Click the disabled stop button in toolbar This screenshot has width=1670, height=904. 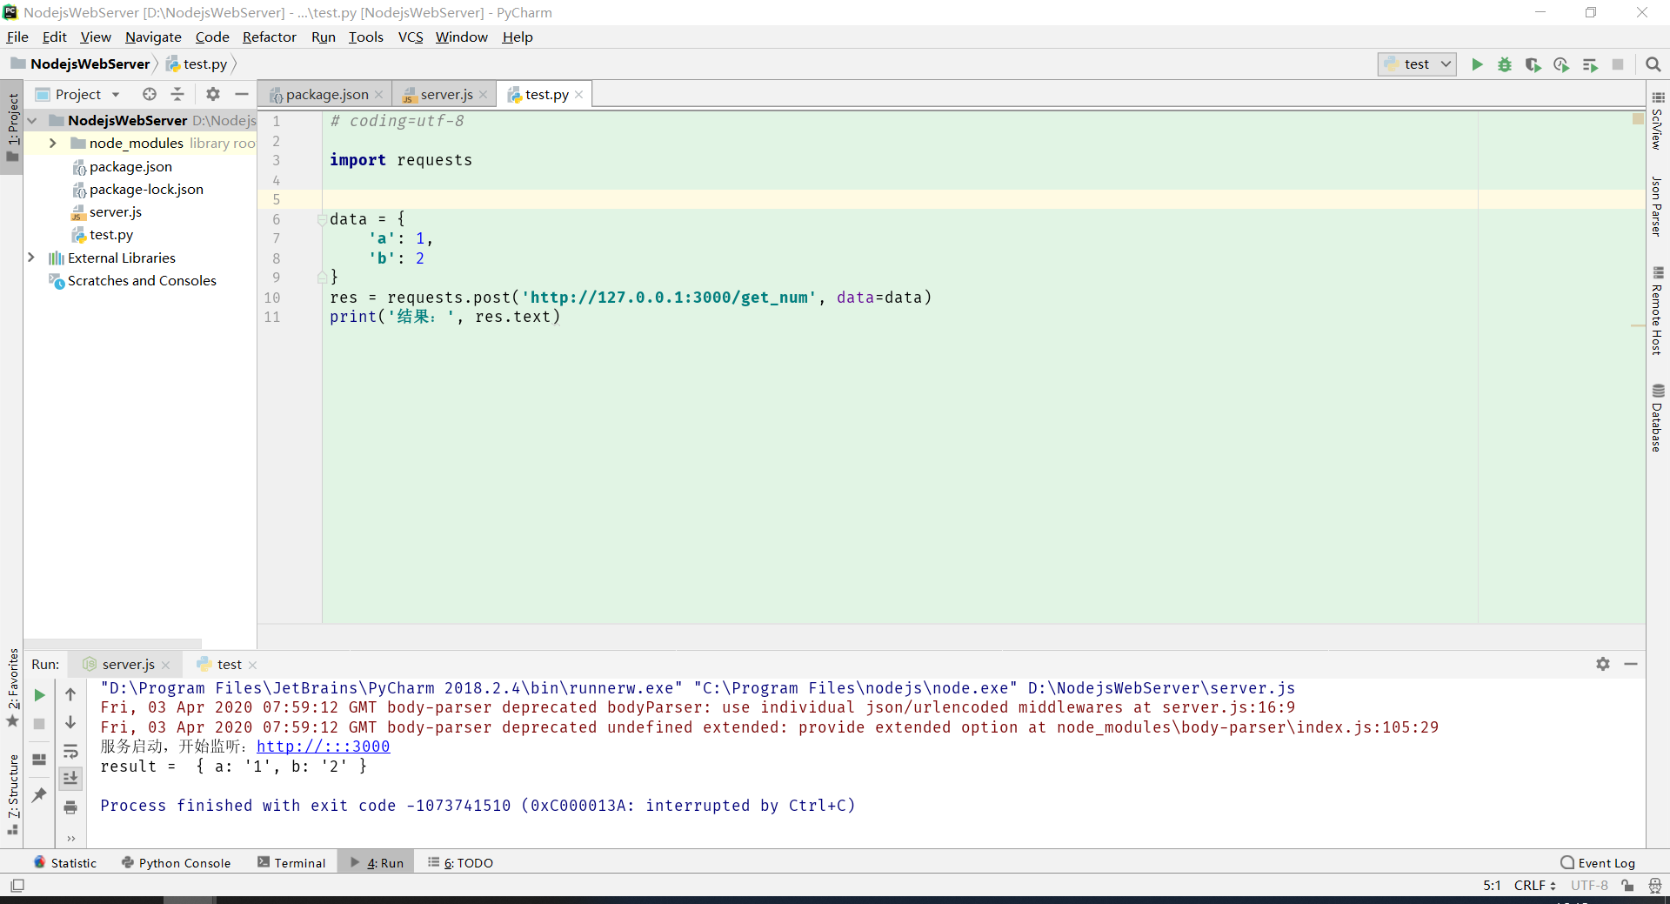pyautogui.click(x=1618, y=64)
